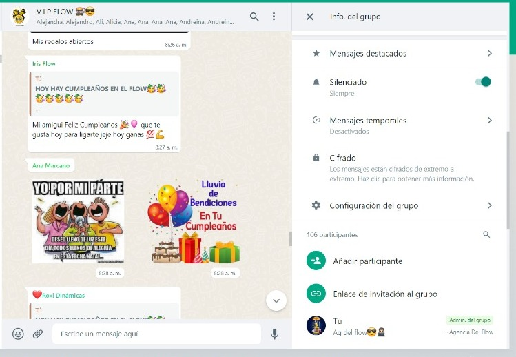Viewport: 516px width, 357px height.
Task: Record a voice message with microphone
Action: [x=274, y=334]
